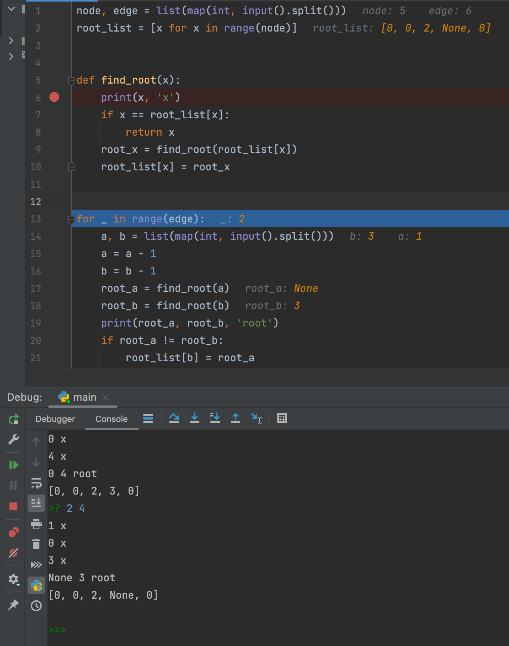The height and width of the screenshot is (646, 509).
Task: Show execution point icon
Action: click(x=148, y=418)
